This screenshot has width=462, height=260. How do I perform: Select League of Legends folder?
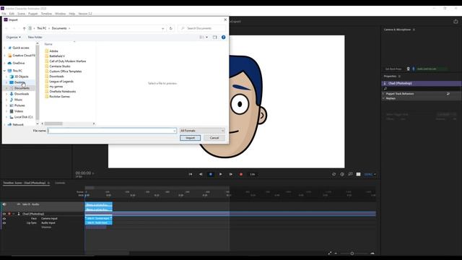(x=61, y=81)
